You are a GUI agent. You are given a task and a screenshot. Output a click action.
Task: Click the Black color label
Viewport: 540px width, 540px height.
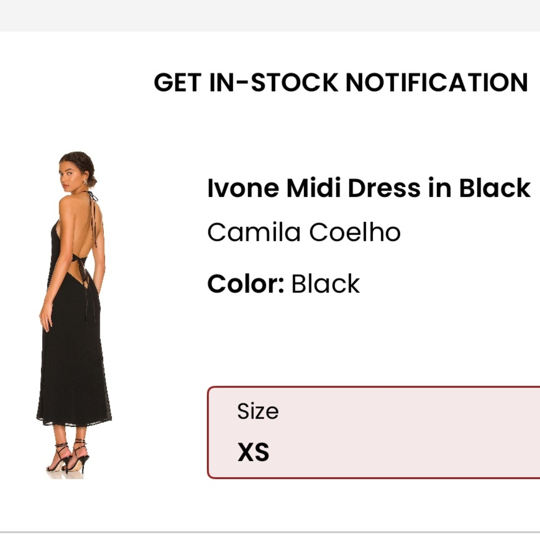(x=324, y=283)
